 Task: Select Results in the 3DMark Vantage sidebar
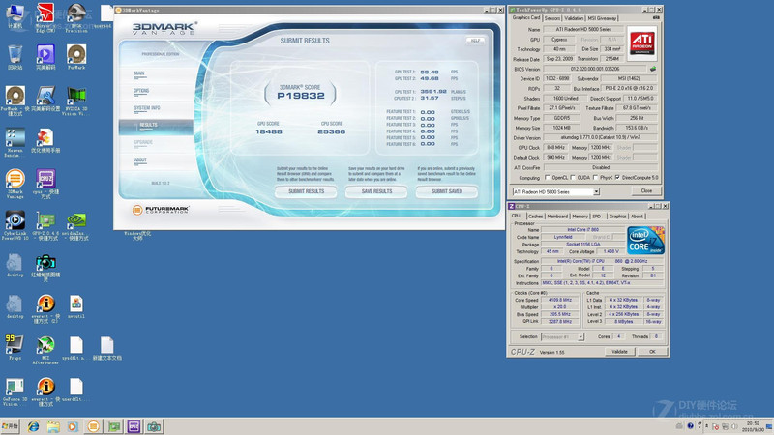pos(156,126)
